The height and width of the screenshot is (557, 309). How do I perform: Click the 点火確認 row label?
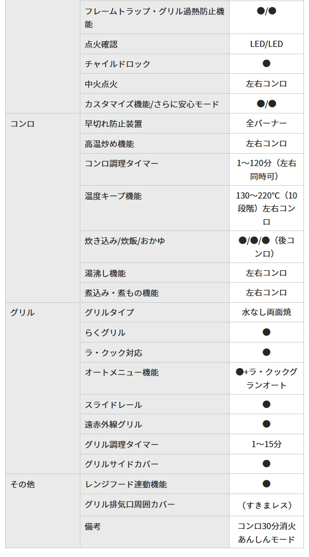tap(101, 44)
